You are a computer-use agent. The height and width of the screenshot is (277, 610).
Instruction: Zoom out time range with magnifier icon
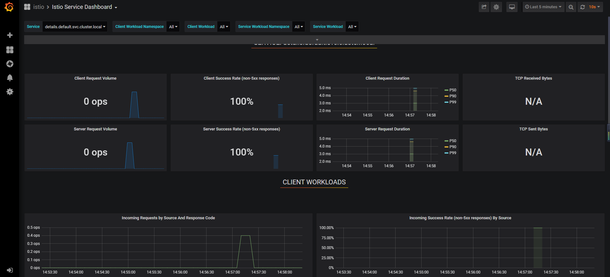click(571, 7)
